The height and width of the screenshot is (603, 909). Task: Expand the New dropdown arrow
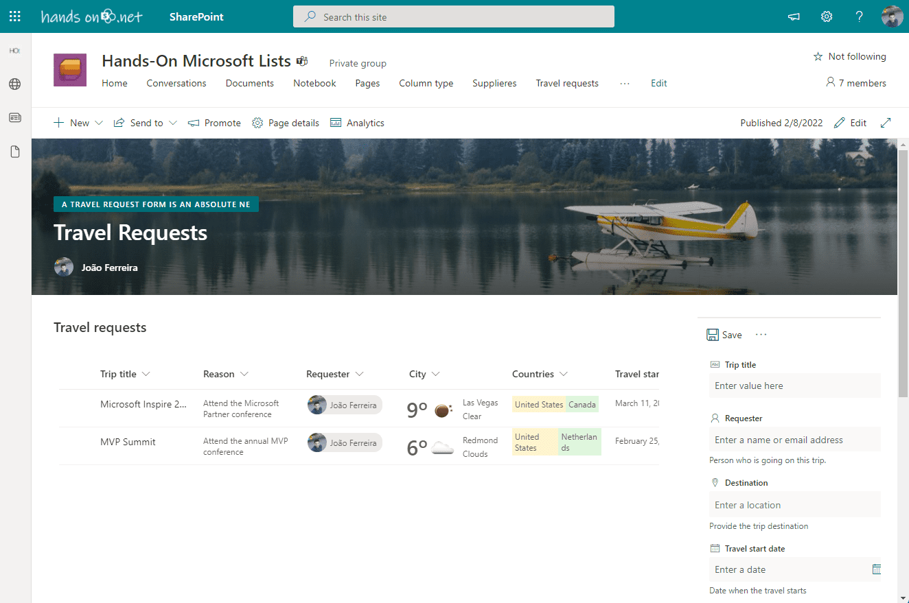99,123
